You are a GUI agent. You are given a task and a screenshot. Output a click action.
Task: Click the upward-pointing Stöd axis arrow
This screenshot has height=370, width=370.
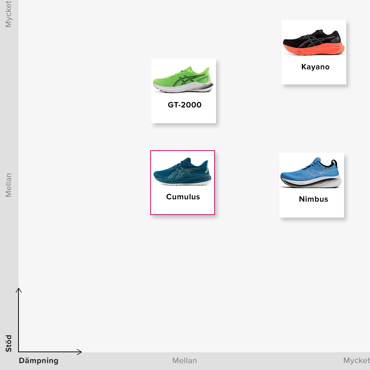[18, 290]
